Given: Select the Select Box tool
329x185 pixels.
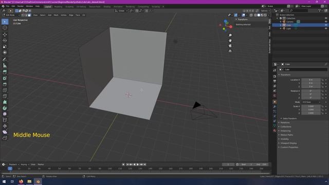Looking at the screenshot, I should pos(5,22).
